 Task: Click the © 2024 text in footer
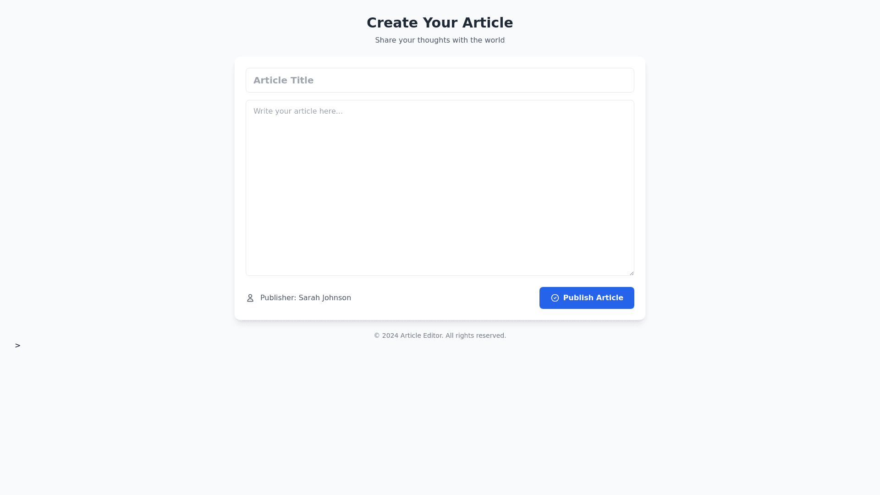coord(386,335)
